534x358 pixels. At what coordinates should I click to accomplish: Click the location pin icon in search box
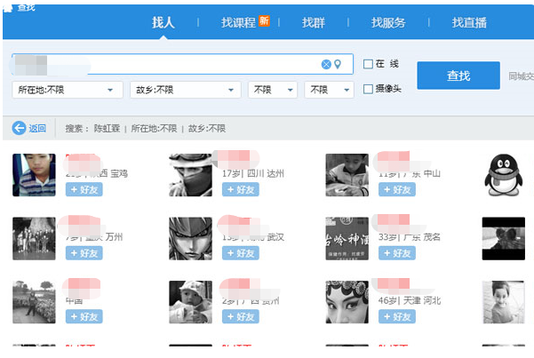(x=338, y=64)
